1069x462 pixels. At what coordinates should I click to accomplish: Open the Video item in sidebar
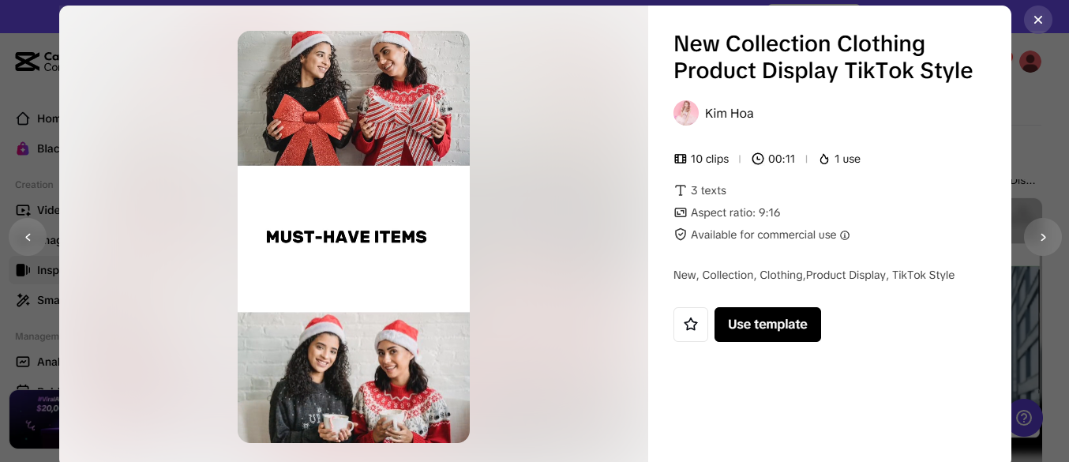(23, 210)
